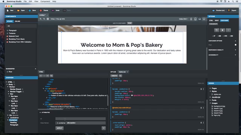Select the Paragraph options breadcrumb tab
The height and width of the screenshot is (135, 241).
(214, 24)
